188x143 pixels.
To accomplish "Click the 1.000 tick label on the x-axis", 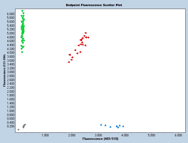I will click(x=45, y=135).
